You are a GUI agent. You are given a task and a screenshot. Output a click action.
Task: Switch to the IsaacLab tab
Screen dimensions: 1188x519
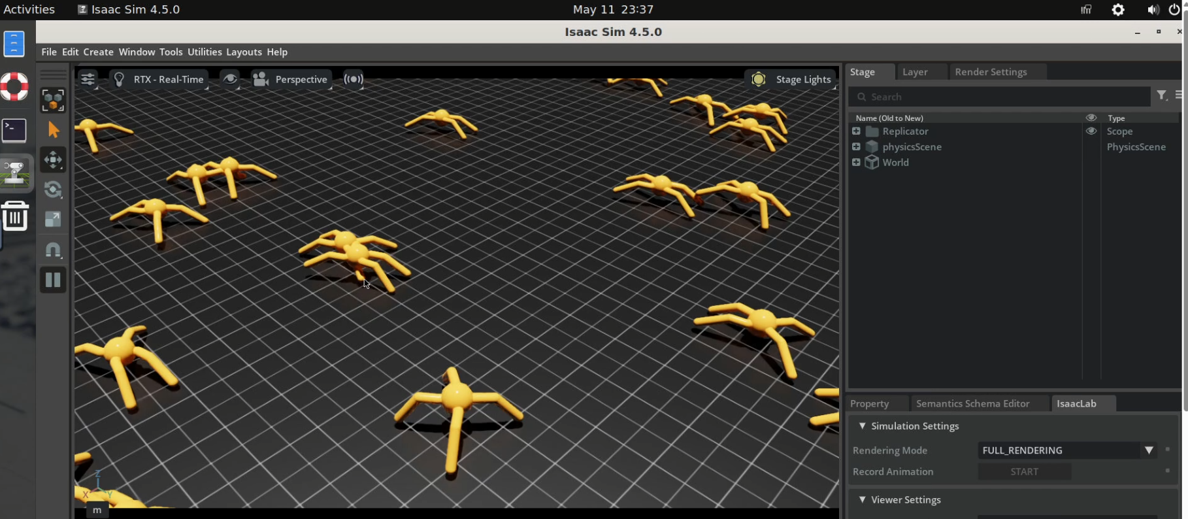coord(1076,403)
